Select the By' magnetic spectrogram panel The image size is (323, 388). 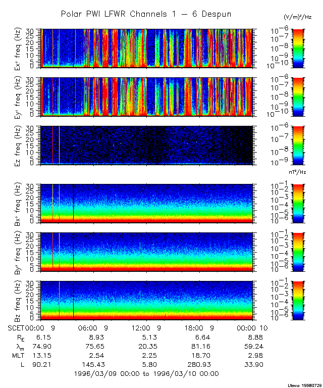pos(146,252)
